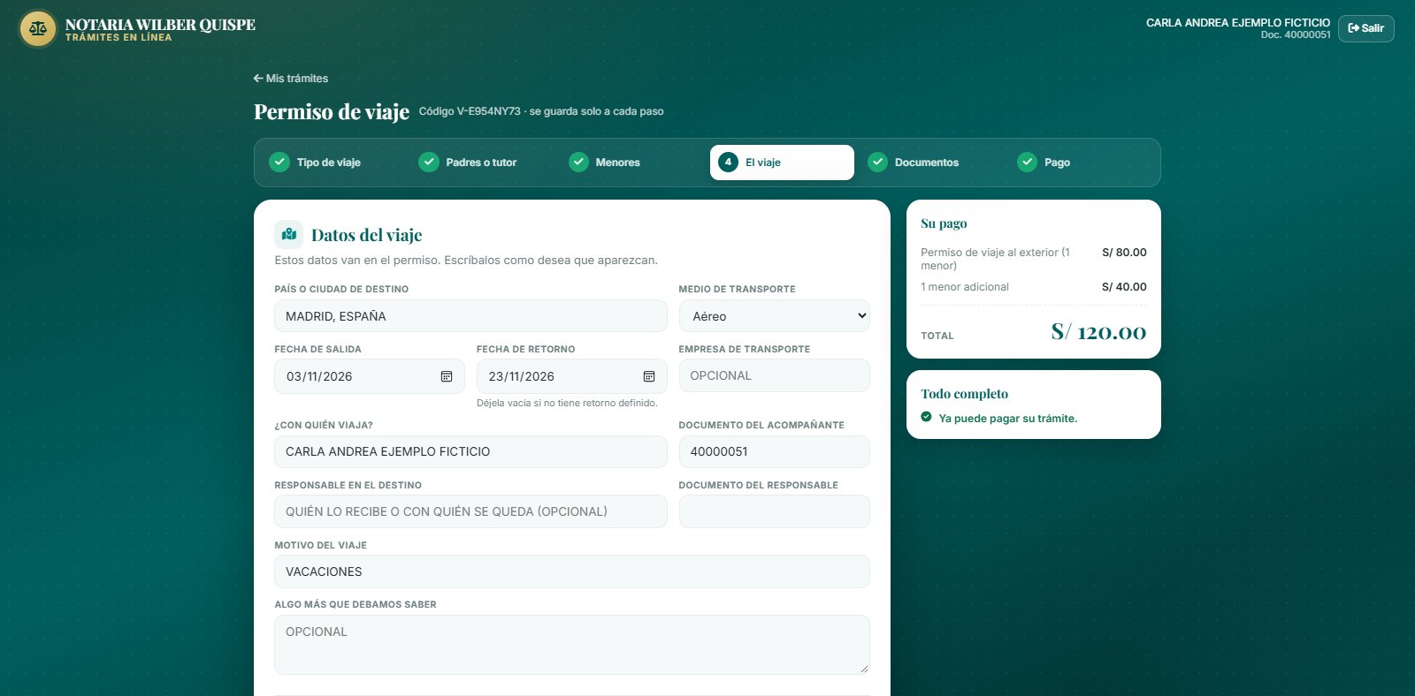
Task: Click the País o ciudad de destino field
Action: [470, 316]
